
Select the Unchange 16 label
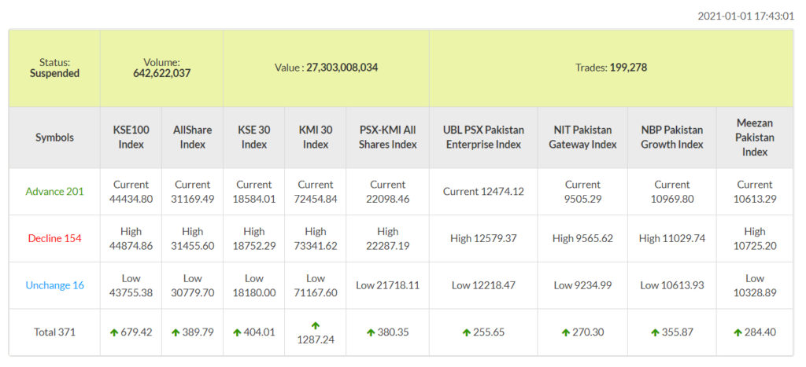54,285
